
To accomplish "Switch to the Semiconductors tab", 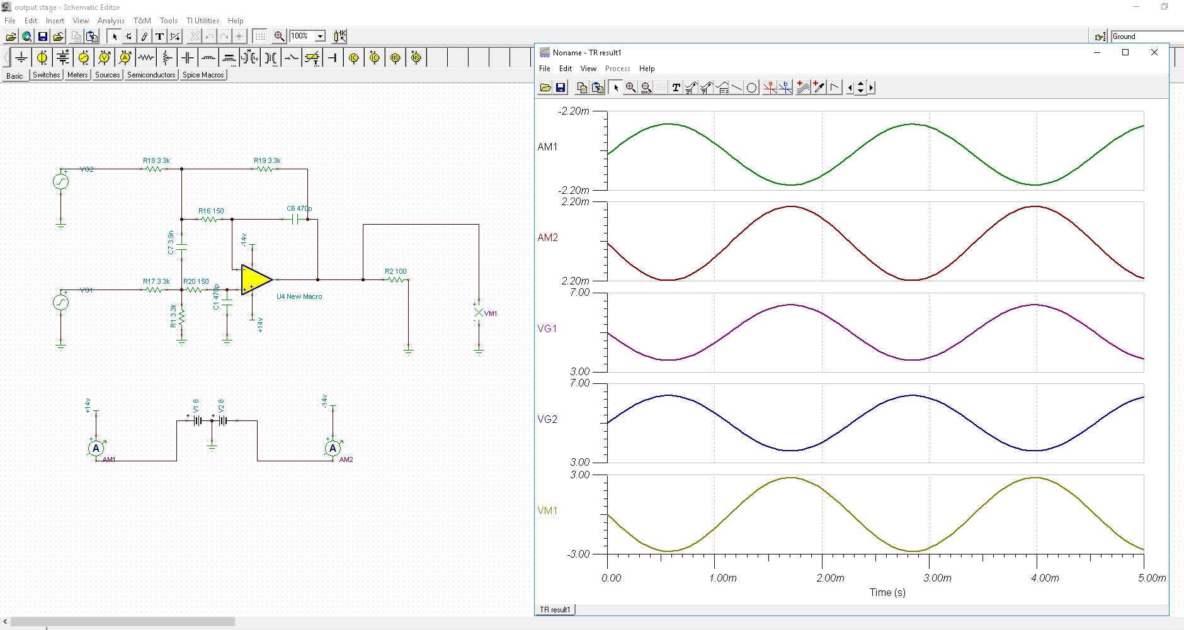I will [151, 74].
